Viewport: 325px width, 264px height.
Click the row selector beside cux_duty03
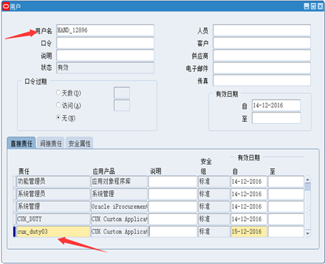point(14,232)
